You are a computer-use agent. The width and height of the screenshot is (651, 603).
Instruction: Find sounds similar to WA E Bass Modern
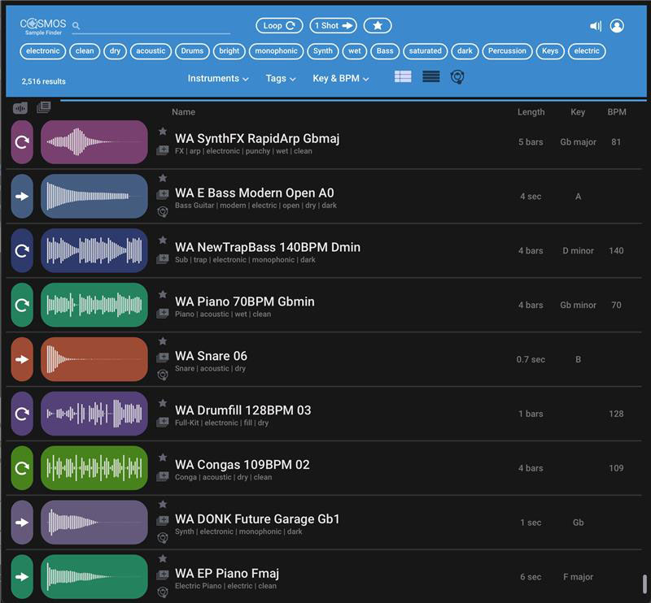click(163, 212)
